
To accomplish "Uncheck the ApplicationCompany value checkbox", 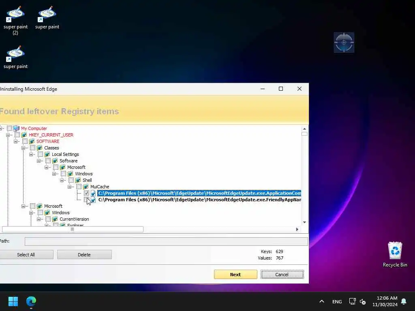I will [86, 193].
